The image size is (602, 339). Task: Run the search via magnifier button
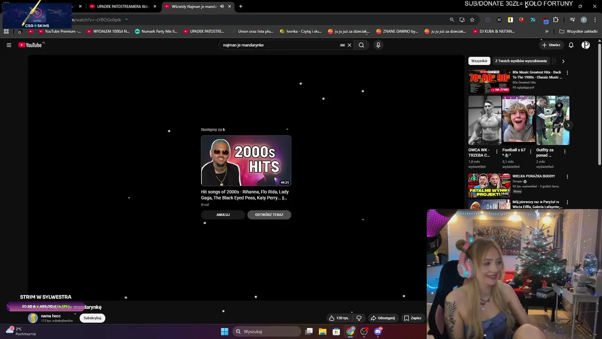pos(361,45)
